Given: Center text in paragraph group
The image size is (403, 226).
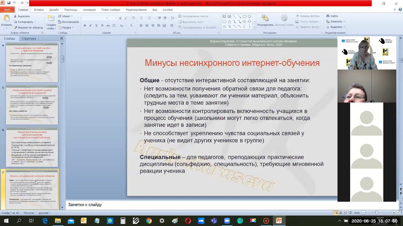Looking at the screenshot, I should (147, 25).
